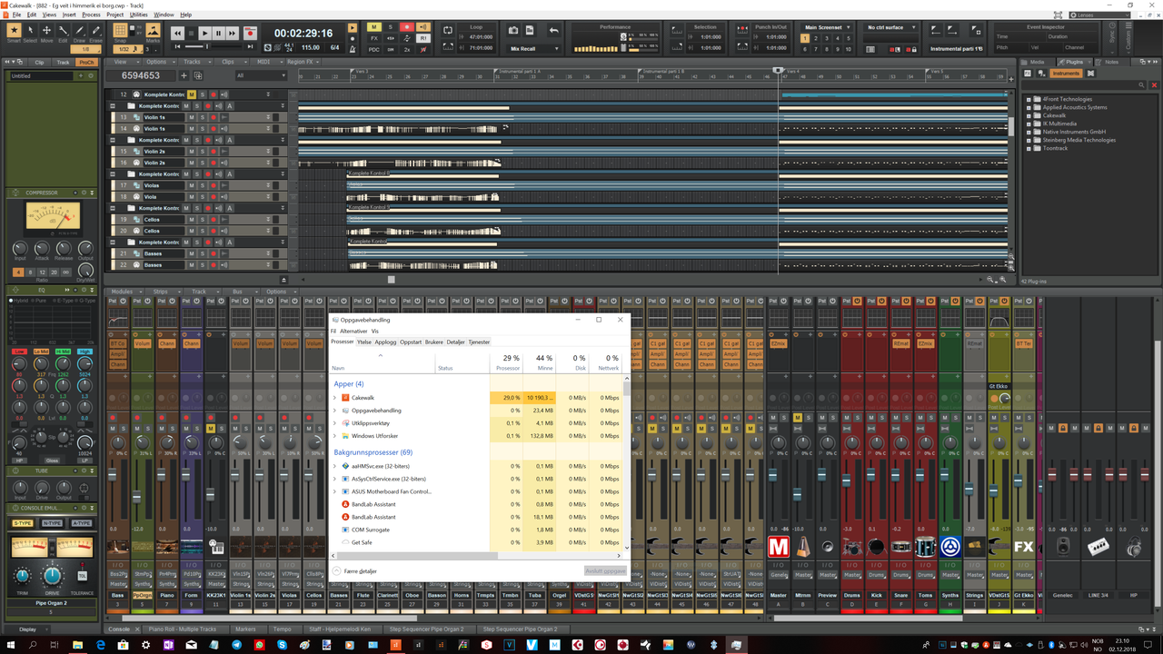This screenshot has height=654, width=1163.
Task: Choose the Draw tool
Action: (79, 32)
